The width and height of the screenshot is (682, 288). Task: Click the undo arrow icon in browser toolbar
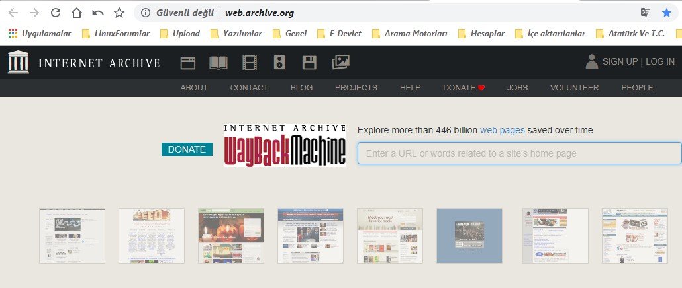pos(98,13)
